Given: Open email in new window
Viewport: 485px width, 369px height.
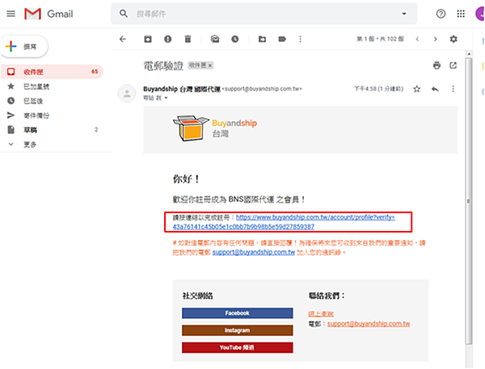Looking at the screenshot, I should coord(453,65).
